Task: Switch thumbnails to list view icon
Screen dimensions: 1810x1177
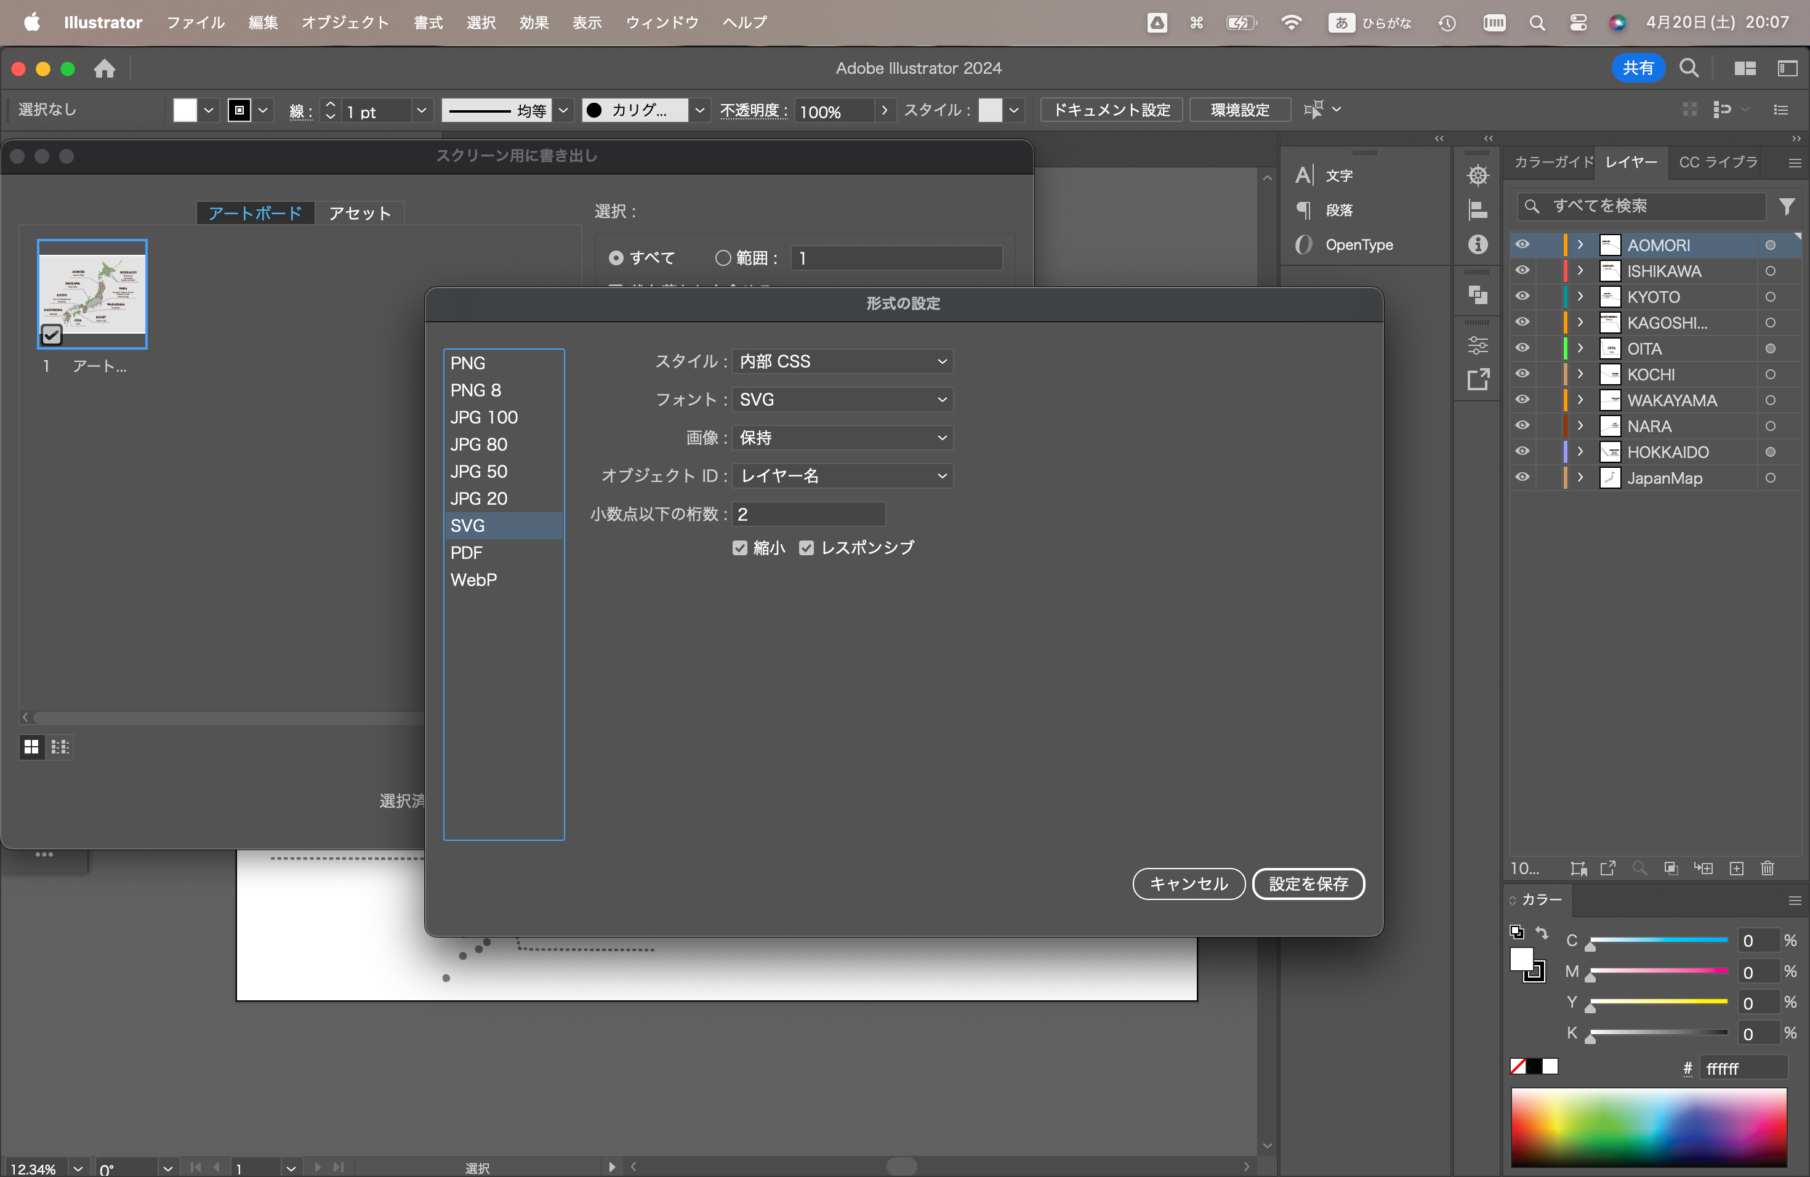Action: 59,747
